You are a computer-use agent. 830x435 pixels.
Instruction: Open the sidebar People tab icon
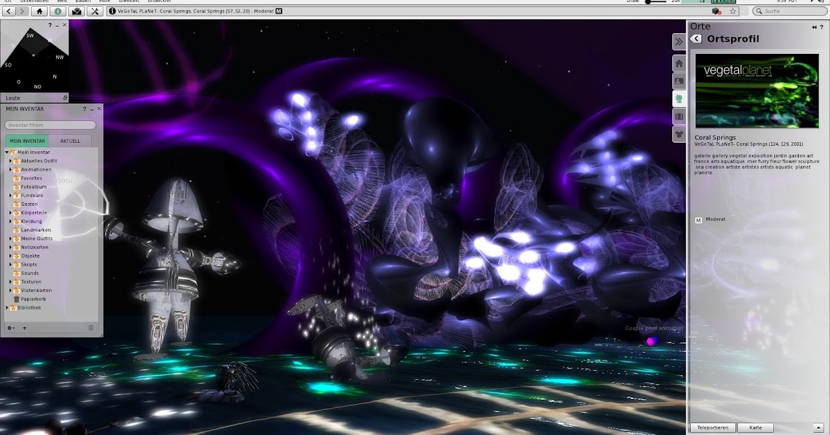point(679,81)
